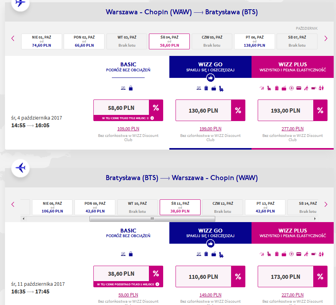Open the 149,00 PLN non-member price link
The width and height of the screenshot is (336, 305).
coord(210,295)
